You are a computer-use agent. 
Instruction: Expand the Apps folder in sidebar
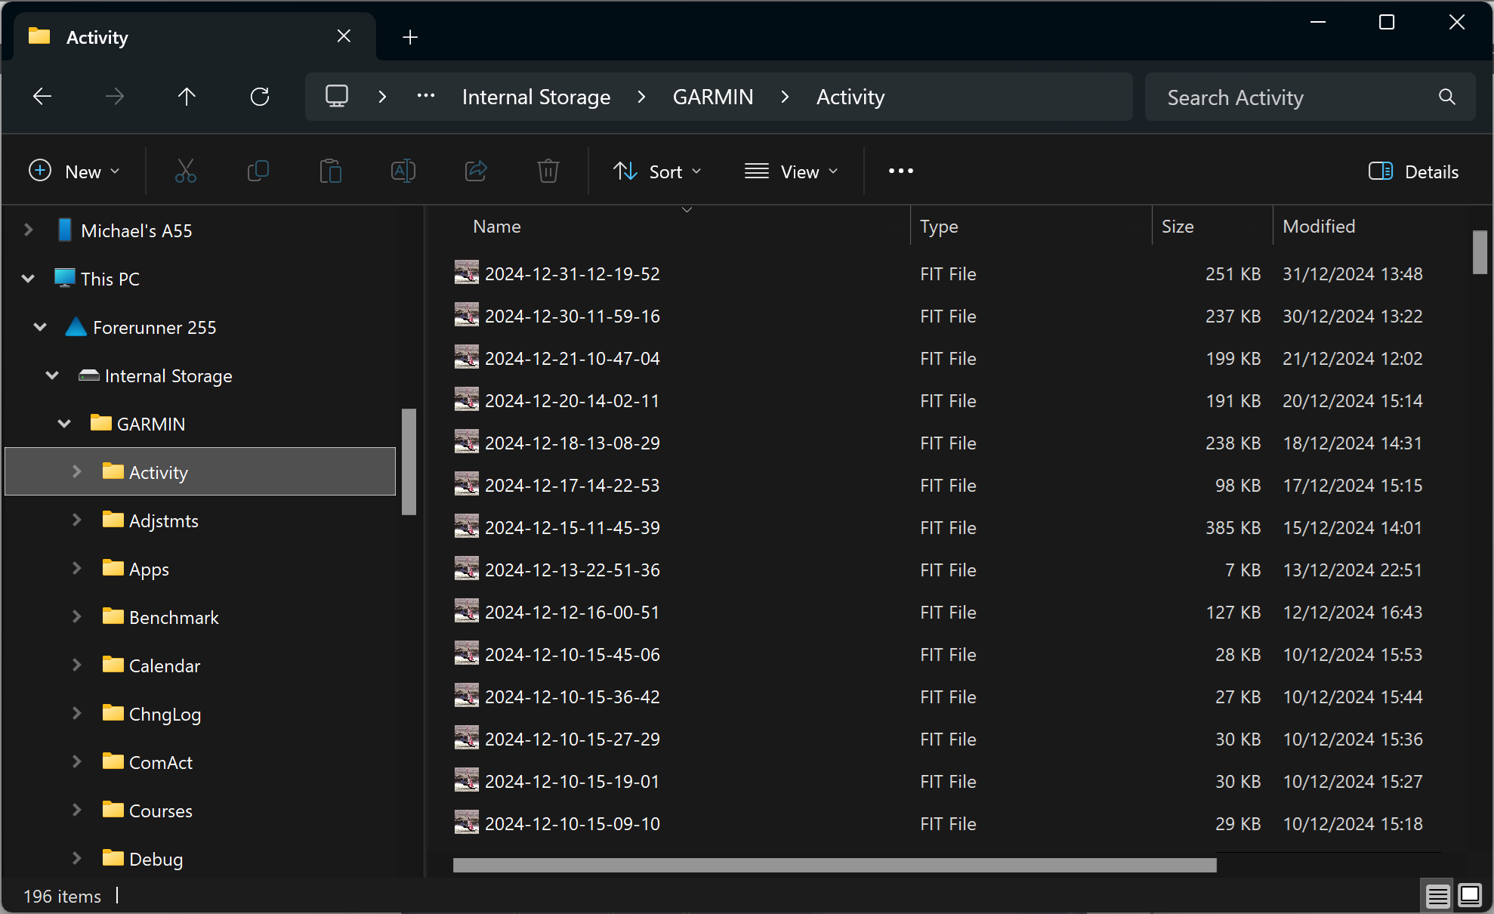76,568
